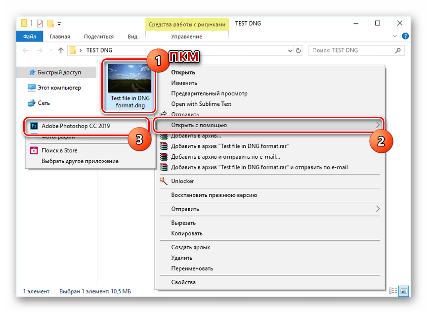Click the Средства работы с рисунками header
Image resolution: width=427 pixels, height=313 pixels.
(x=187, y=25)
